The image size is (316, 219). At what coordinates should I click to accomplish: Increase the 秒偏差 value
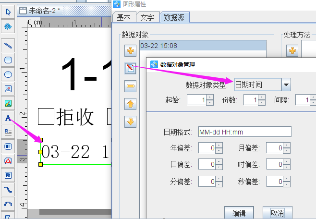coord(287,179)
